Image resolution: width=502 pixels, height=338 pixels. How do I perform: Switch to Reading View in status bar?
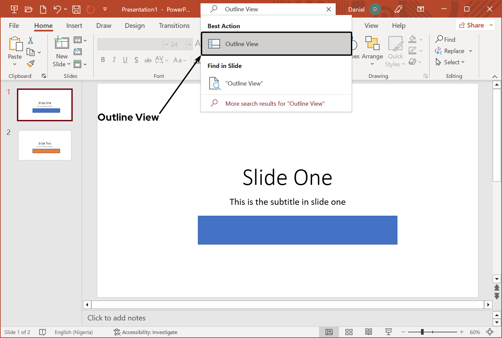tap(369, 332)
